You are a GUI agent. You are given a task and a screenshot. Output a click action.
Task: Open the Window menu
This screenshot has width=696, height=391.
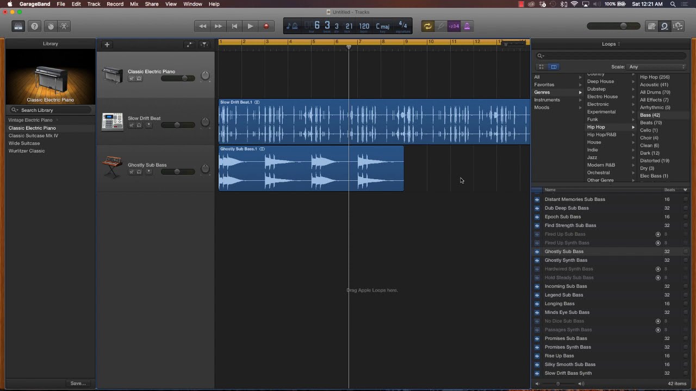(x=192, y=4)
